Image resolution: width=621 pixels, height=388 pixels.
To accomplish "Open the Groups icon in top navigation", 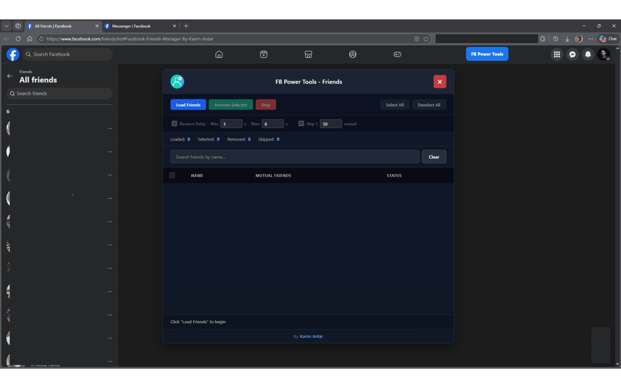I will click(353, 54).
